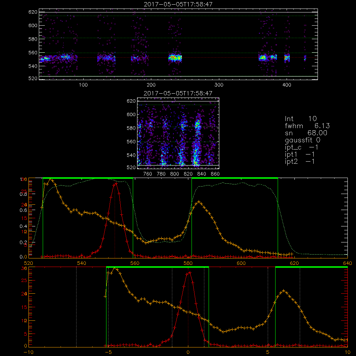Viewport: 356px width, 356px height.
Task: Click x-axis label -5 on bottom plot
Action: point(109,352)
